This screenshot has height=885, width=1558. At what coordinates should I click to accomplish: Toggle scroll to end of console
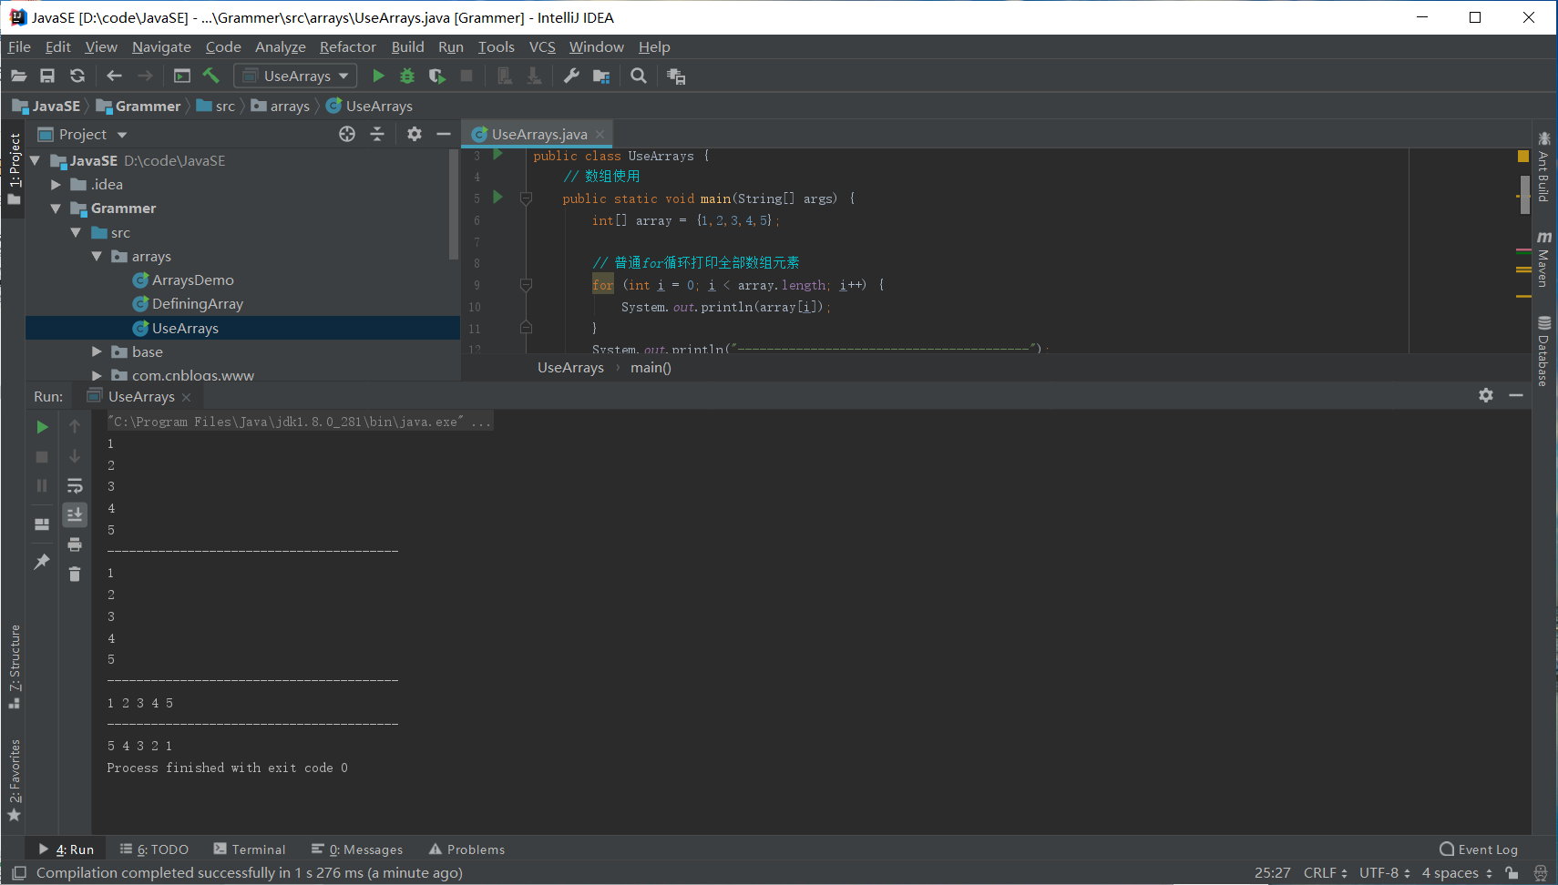(75, 515)
